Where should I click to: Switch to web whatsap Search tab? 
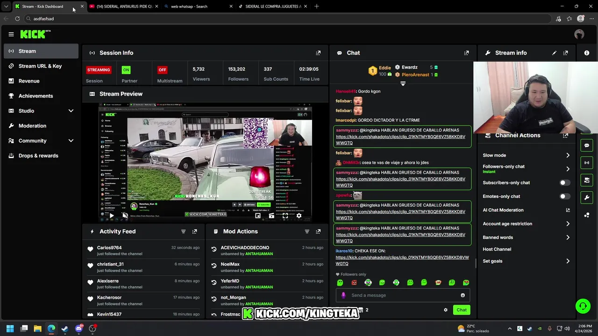click(198, 7)
